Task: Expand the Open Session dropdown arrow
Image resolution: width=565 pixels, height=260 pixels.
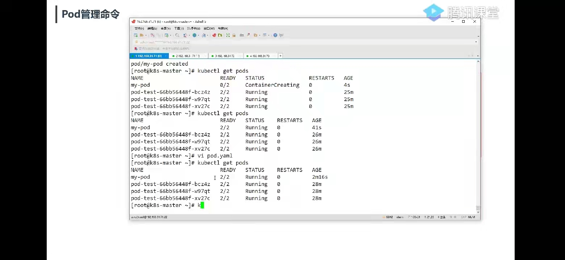Action: tap(146, 35)
